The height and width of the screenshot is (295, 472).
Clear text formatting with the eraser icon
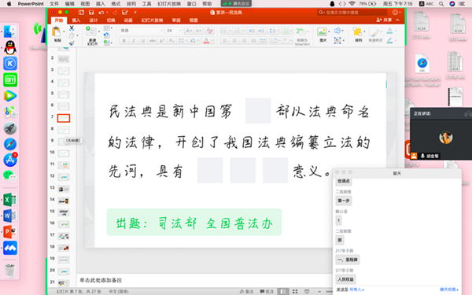(x=210, y=31)
